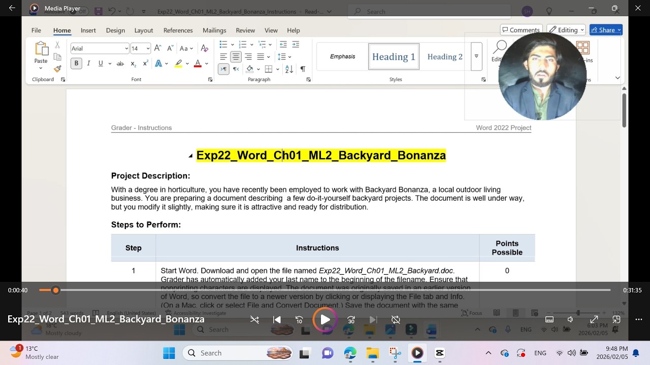650x365 pixels.
Task: Click the Sort A-Z icon
Action: [x=288, y=69]
